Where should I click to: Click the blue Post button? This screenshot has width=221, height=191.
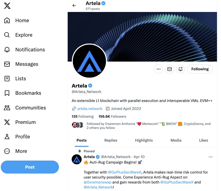(30, 167)
